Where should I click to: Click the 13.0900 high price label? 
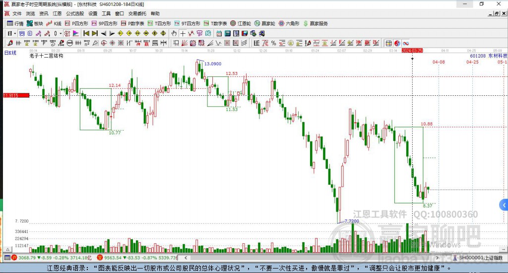[x=213, y=64]
